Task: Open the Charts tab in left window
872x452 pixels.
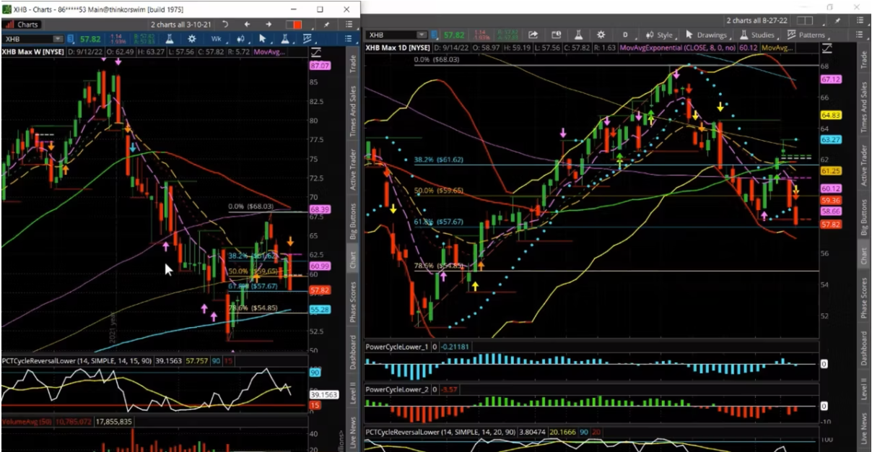Action: coord(22,24)
